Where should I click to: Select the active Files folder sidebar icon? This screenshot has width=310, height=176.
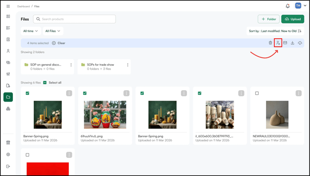(8, 97)
